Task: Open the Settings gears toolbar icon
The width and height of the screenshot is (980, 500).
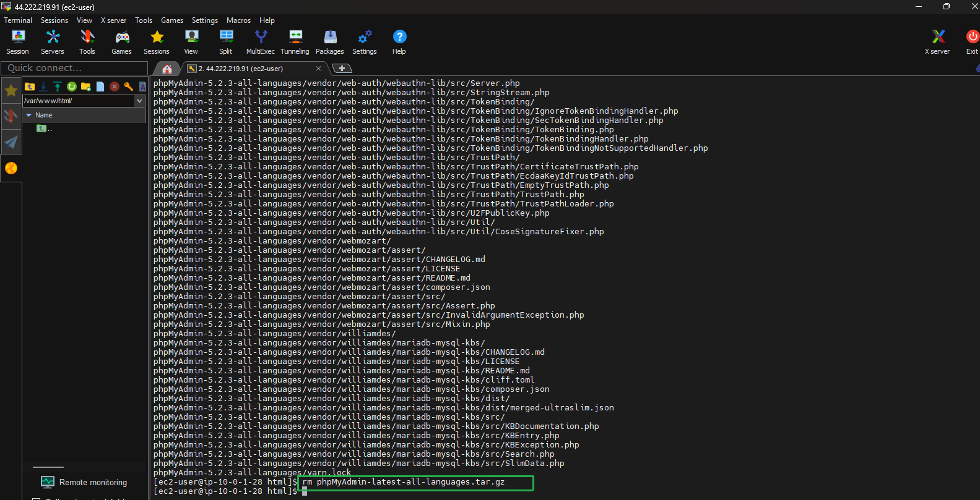Action: tap(365, 42)
